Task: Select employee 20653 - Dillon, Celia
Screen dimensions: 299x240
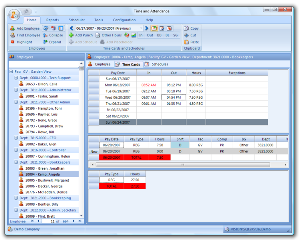Action: 41,84
